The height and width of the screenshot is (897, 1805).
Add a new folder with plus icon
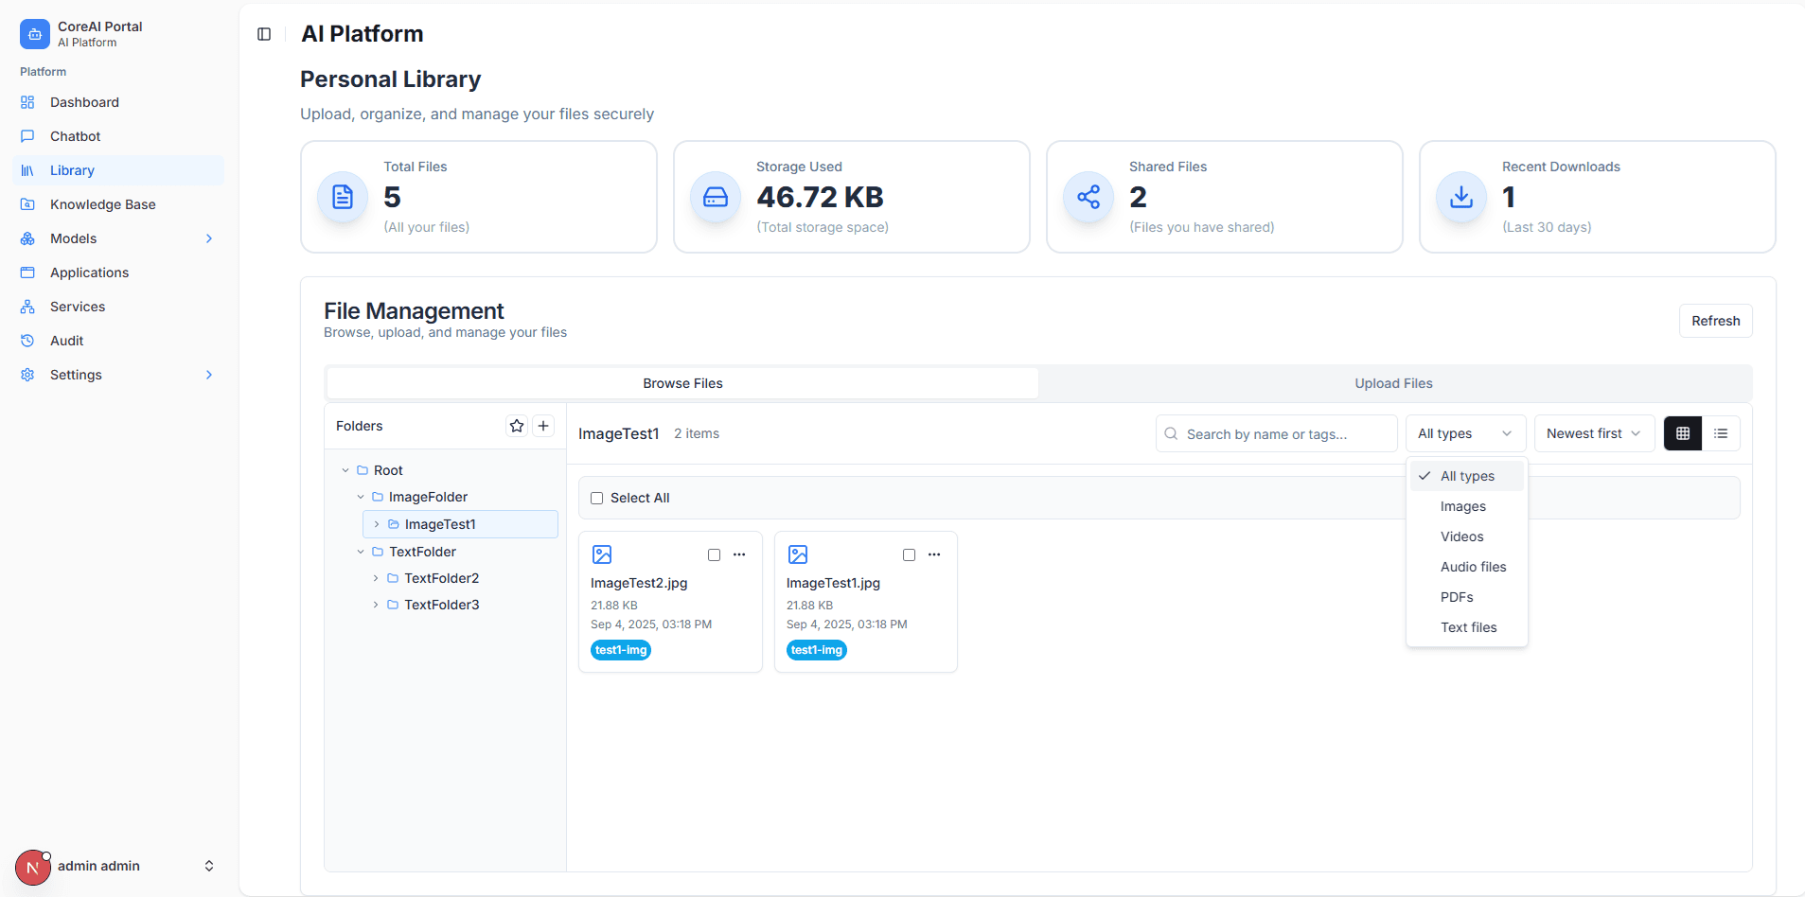pos(543,426)
